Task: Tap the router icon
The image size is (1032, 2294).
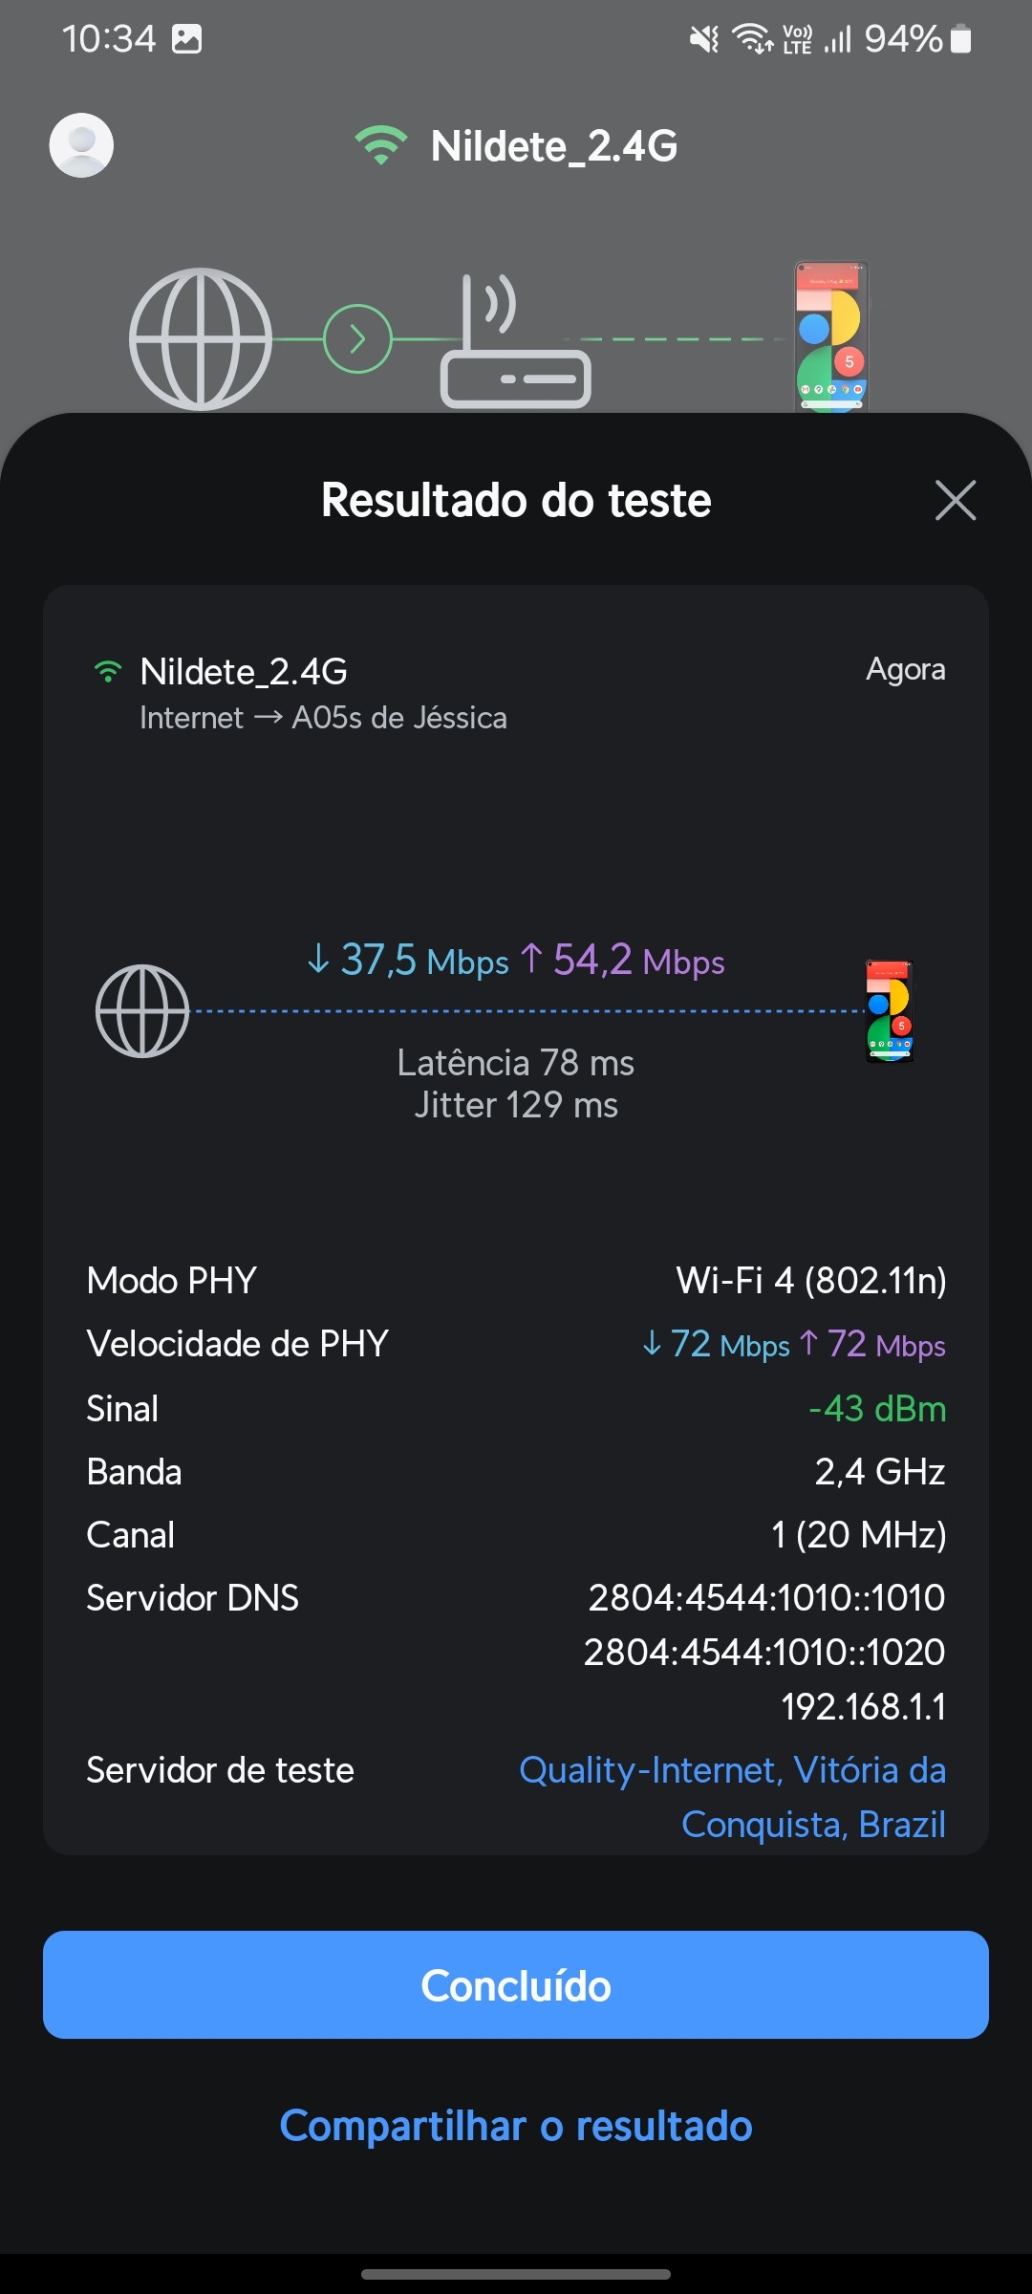Action: point(514,346)
